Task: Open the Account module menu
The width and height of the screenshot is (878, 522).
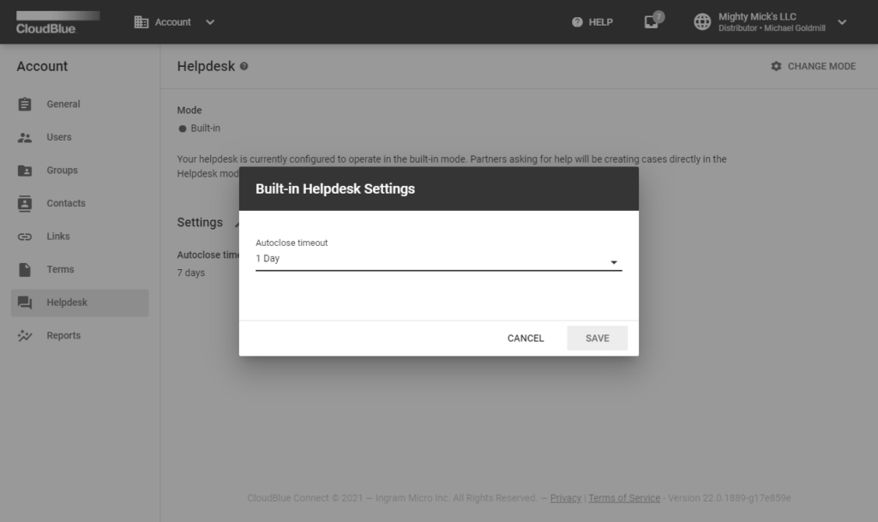Action: (x=163, y=22)
